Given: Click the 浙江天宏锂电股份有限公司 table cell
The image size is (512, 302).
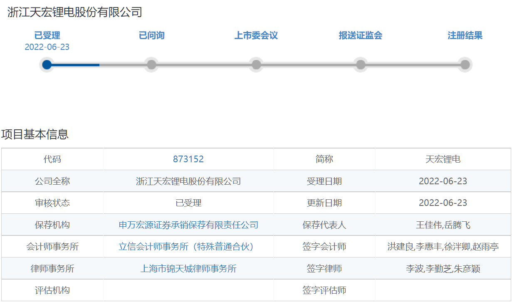Looking at the screenshot, I should 188,181.
